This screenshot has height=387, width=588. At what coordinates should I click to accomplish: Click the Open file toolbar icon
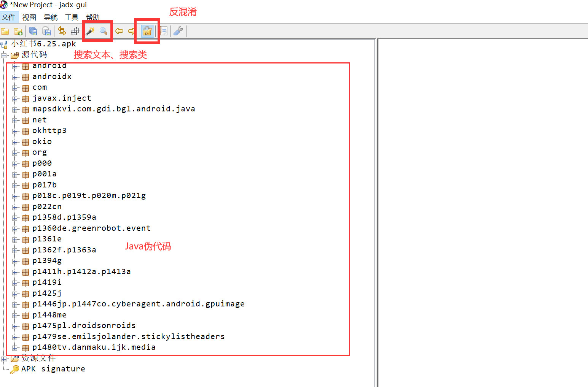[5, 31]
